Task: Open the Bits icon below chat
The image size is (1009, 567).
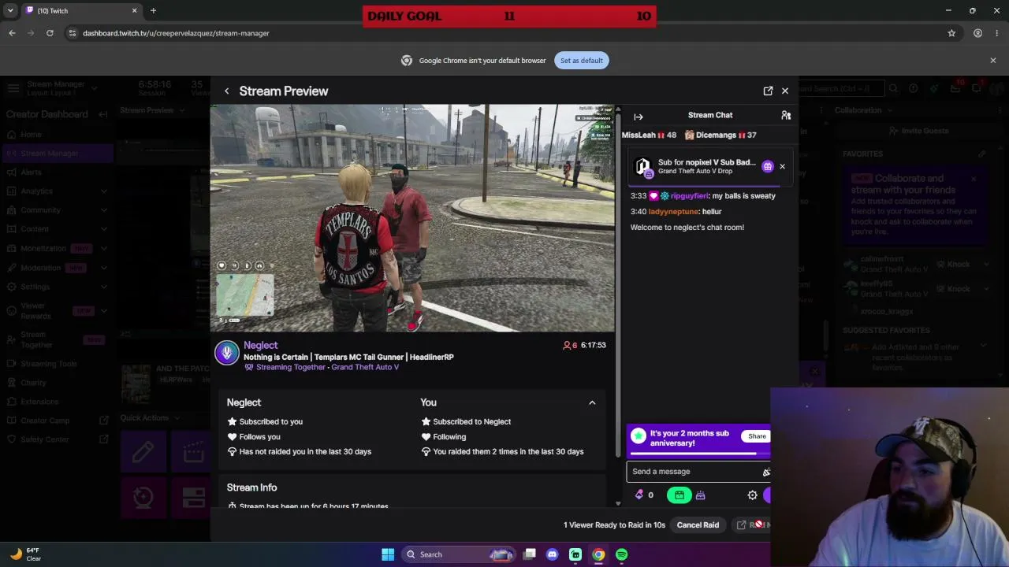Action: coord(639,495)
